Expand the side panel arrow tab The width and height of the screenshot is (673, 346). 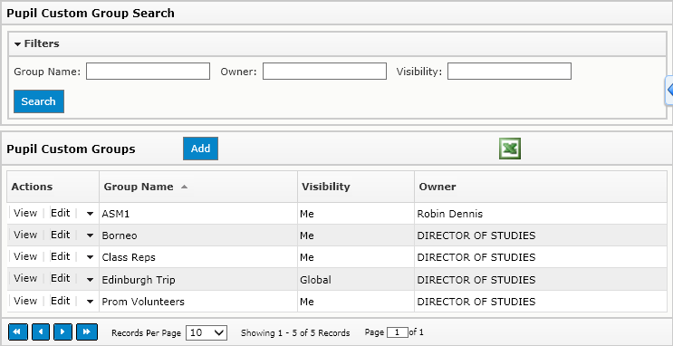tap(669, 91)
